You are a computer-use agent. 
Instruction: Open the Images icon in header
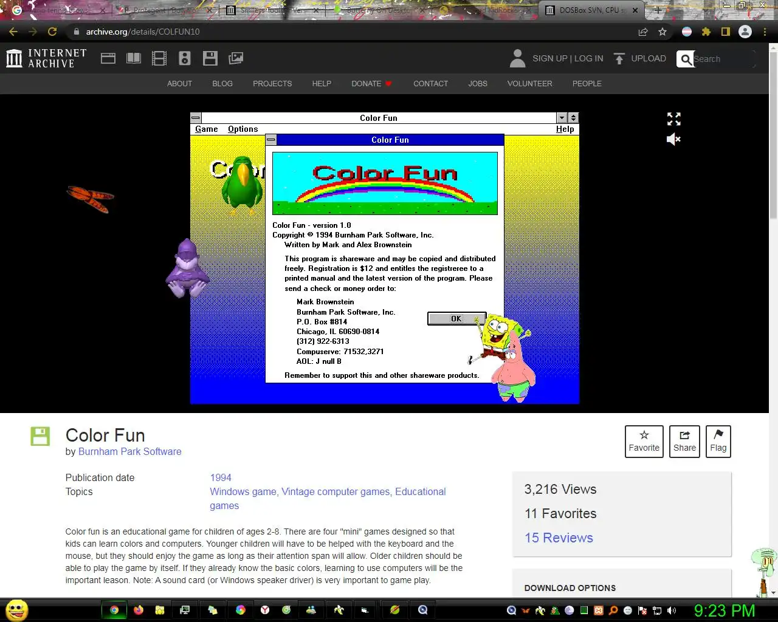(x=236, y=58)
